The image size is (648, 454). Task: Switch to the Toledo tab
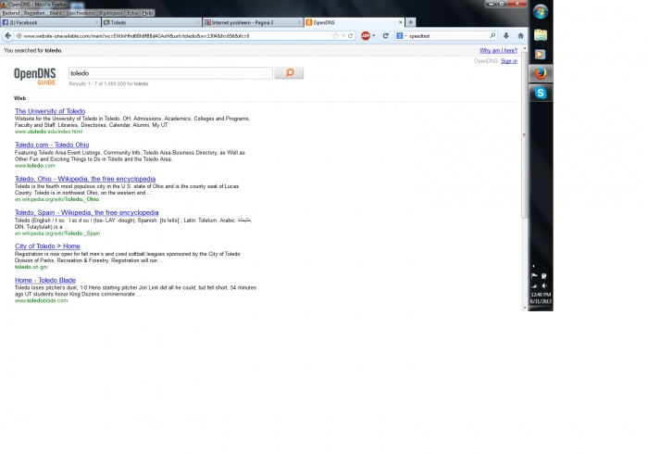pos(151,22)
